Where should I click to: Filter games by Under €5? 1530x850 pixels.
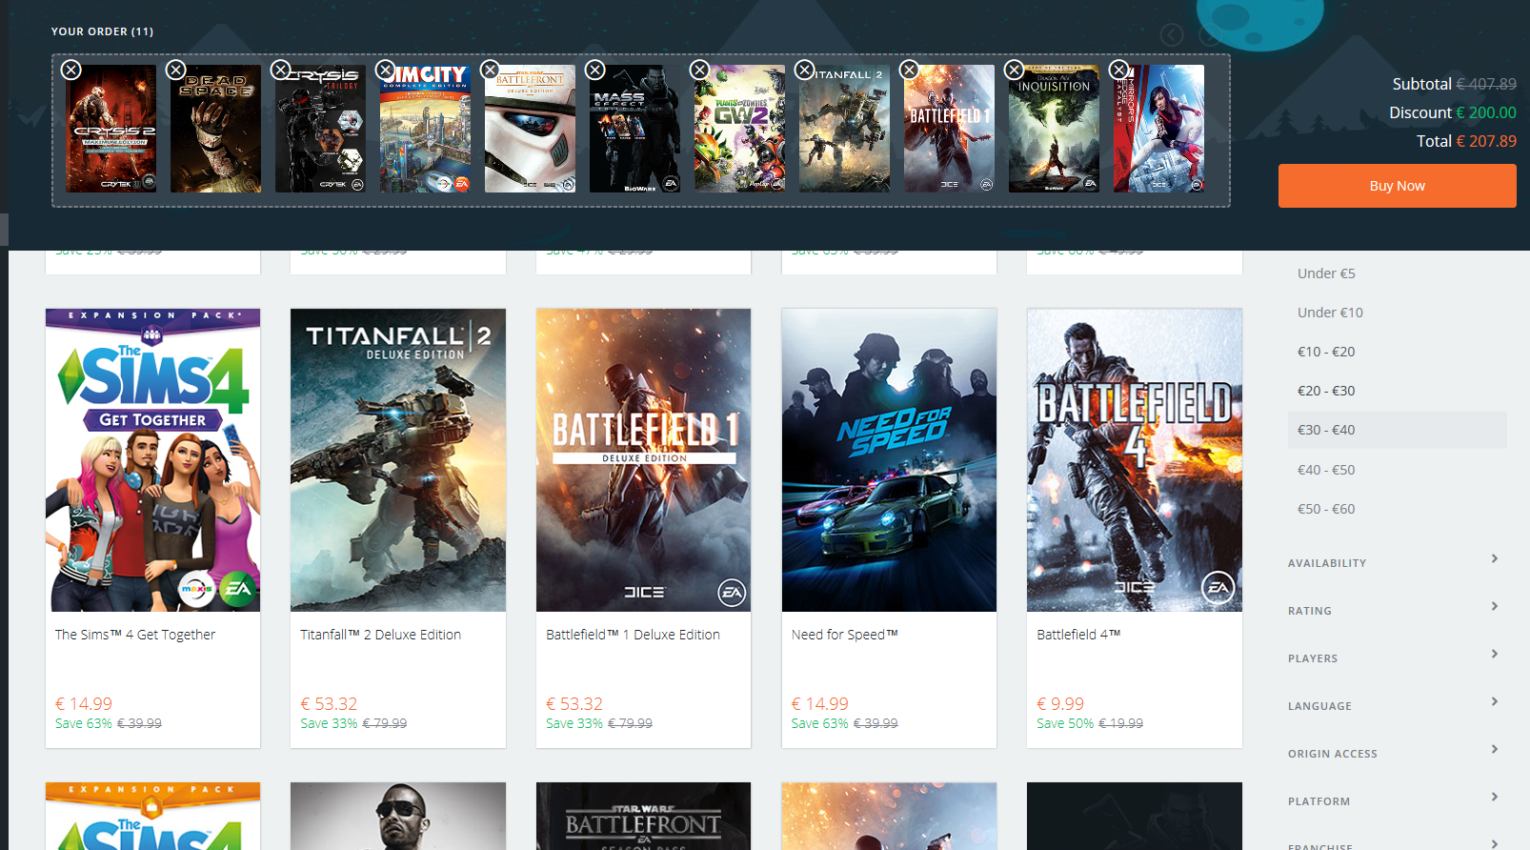point(1326,273)
